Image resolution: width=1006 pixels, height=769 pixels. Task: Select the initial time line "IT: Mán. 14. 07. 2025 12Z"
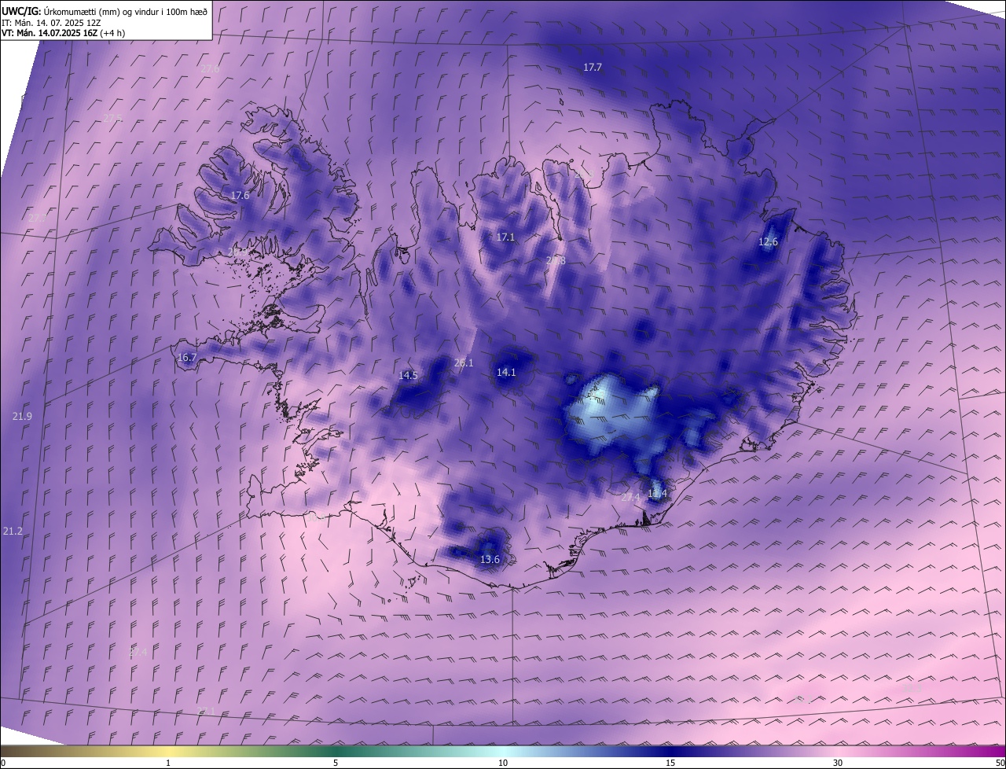(50, 23)
